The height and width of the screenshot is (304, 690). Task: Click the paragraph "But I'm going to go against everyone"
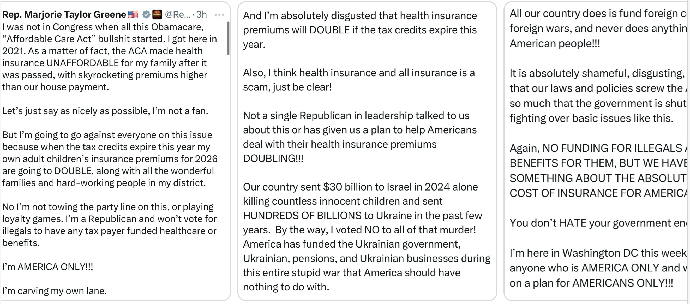[109, 159]
